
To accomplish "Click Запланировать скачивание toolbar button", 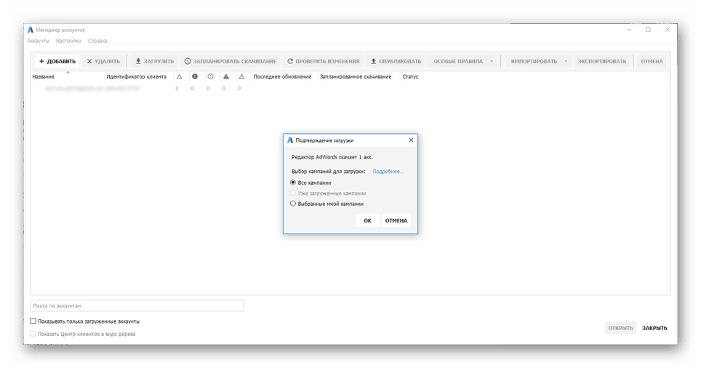I will click(231, 61).
